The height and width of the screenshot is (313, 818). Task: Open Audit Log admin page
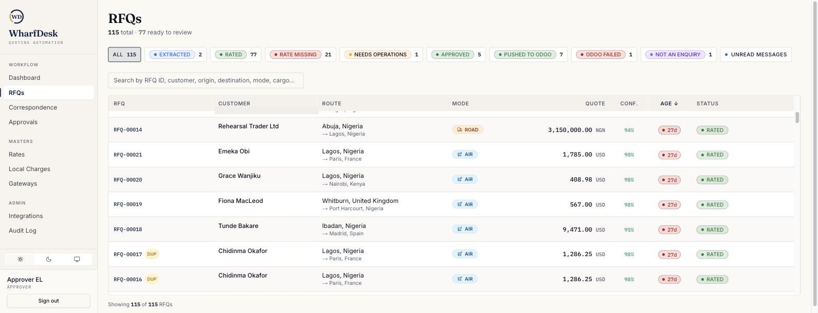coord(49,231)
